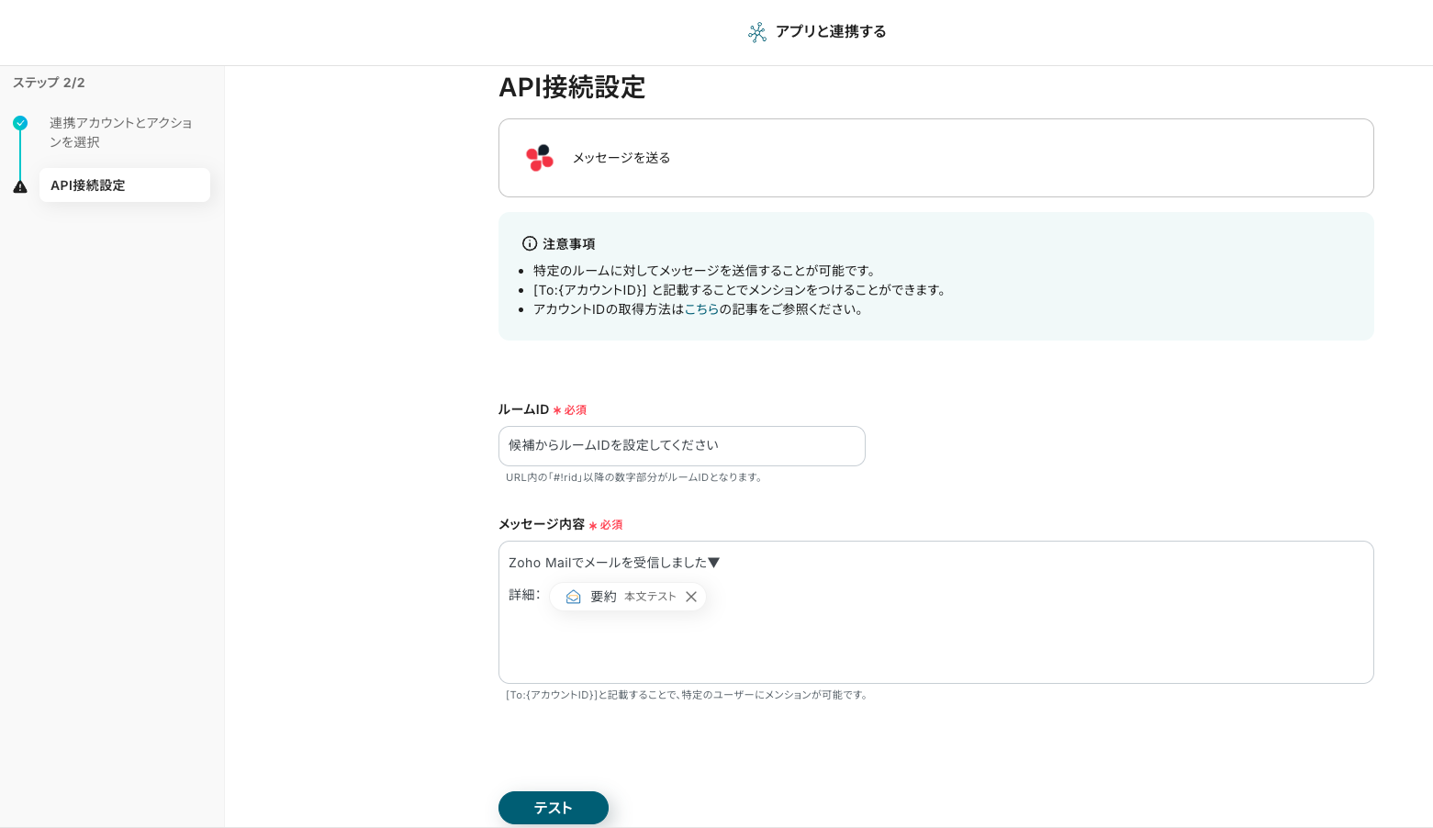Click the メッセージ内容 field label
1433x828 pixels.
[541, 524]
